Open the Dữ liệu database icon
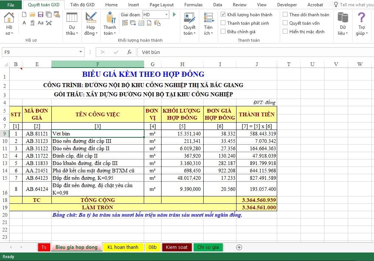 click(x=343, y=18)
